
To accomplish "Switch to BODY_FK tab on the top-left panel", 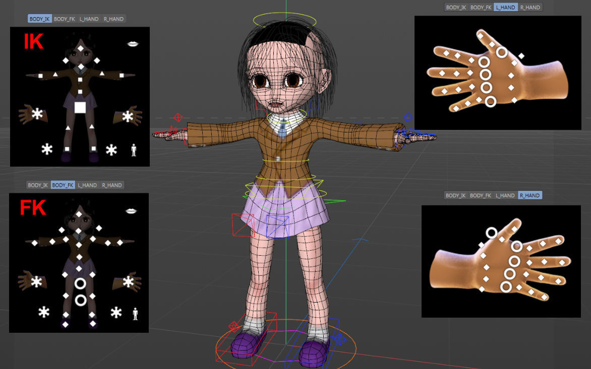I will (63, 19).
